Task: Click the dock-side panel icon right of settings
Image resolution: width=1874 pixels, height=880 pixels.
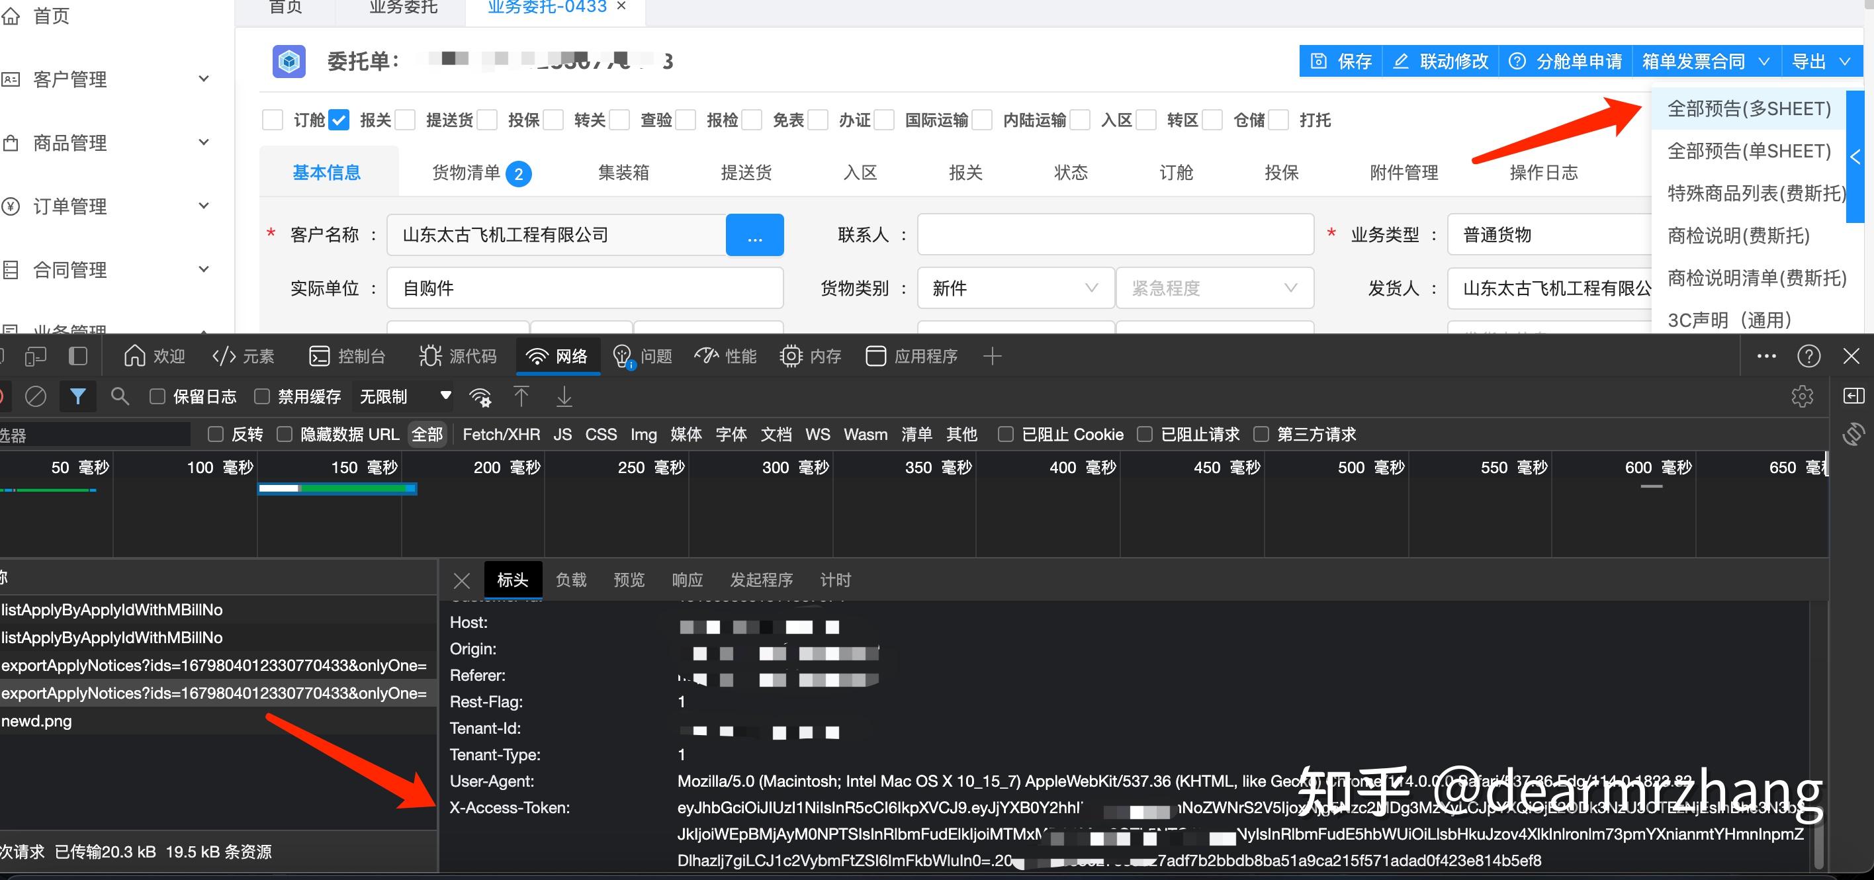Action: (1853, 396)
